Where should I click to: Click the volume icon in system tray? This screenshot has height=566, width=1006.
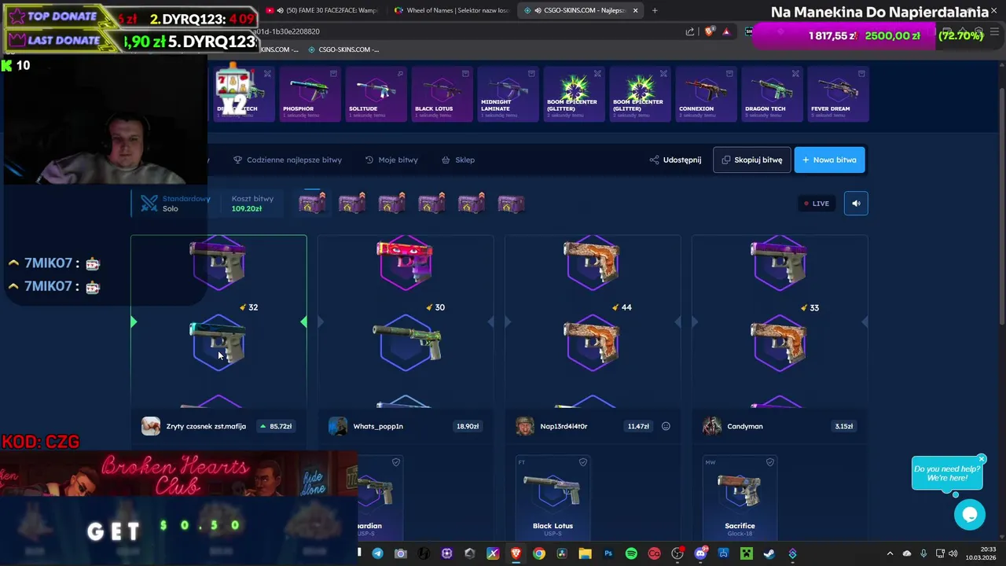tap(953, 553)
